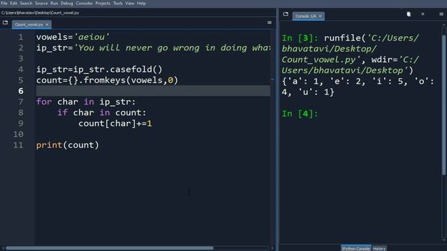The image size is (447, 251).
Task: Click on 'ip_str.casefold()' in line 4
Action: pyautogui.click(x=118, y=70)
